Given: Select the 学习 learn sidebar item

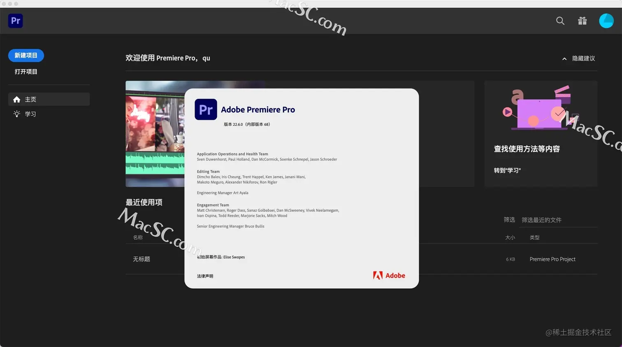Looking at the screenshot, I should [x=49, y=114].
